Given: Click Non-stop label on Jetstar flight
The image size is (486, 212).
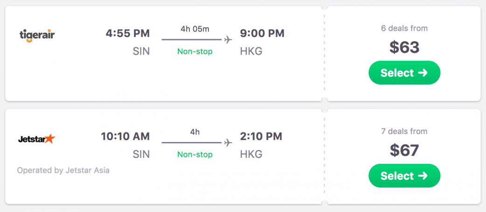Looking at the screenshot, I should pyautogui.click(x=195, y=155).
